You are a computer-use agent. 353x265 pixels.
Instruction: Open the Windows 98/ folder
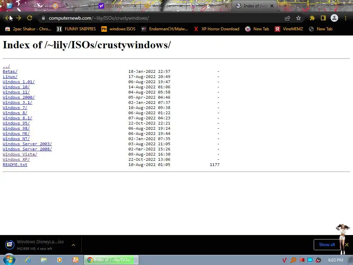(16, 128)
